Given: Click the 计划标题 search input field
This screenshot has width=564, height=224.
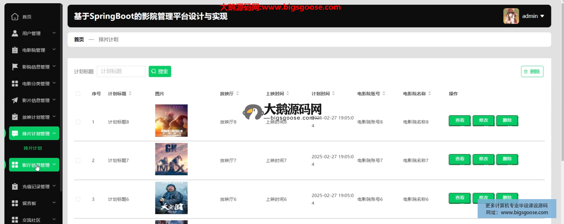Looking at the screenshot, I should pos(121,71).
